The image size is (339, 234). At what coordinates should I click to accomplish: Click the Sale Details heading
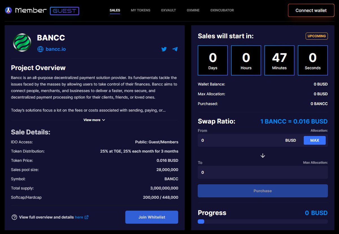(31, 132)
